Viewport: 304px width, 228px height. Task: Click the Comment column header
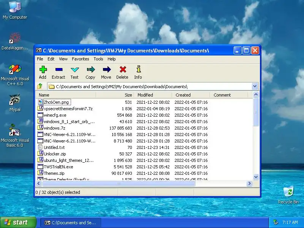point(229,95)
